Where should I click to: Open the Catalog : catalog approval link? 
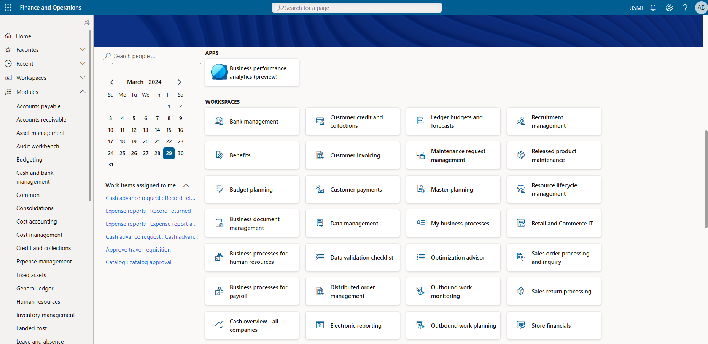(138, 262)
